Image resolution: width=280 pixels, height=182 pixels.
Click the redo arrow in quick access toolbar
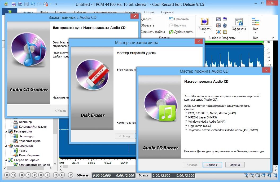click(x=39, y=4)
